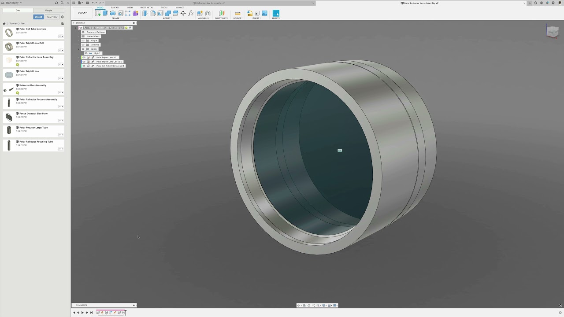Select the Insert Canvas image tool
This screenshot has height=317, width=564.
point(265,13)
